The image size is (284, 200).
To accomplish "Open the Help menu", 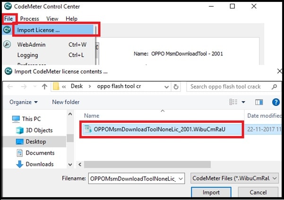I will point(71,18).
